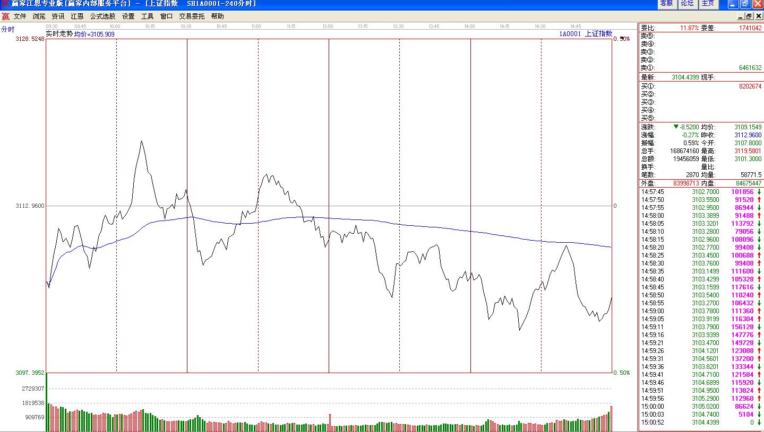
Task: Click the 10:30 time axis label
Action: pos(185,26)
